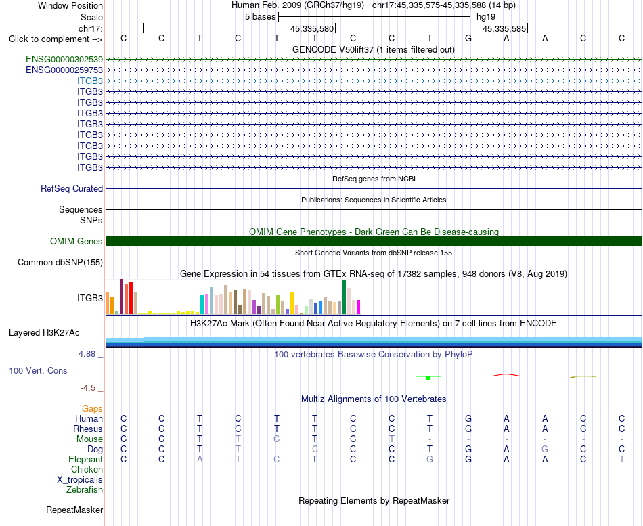Screen dimensions: 643x526
Task: Click the 45,335,580 ruler coordinate
Action: [x=312, y=28]
